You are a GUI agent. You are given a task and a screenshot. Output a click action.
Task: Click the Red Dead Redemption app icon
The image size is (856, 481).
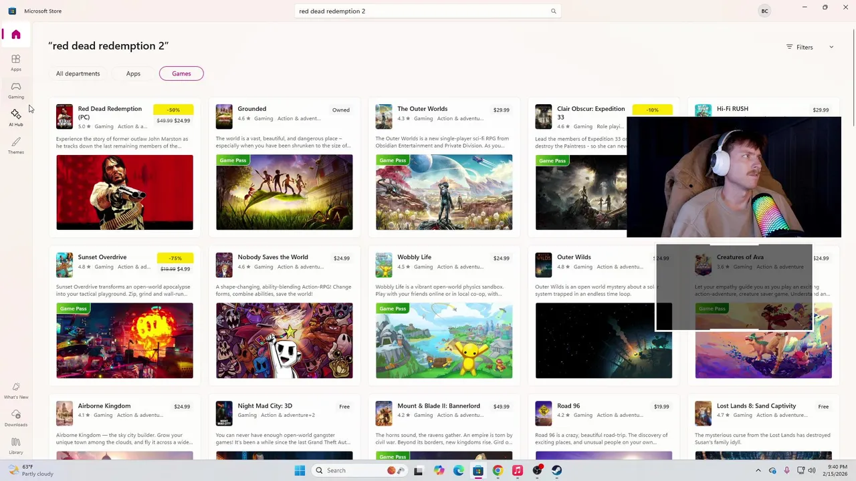[64, 116]
